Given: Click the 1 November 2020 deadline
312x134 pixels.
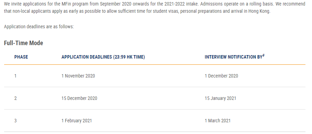Looking at the screenshot, I should tap(78, 76).
